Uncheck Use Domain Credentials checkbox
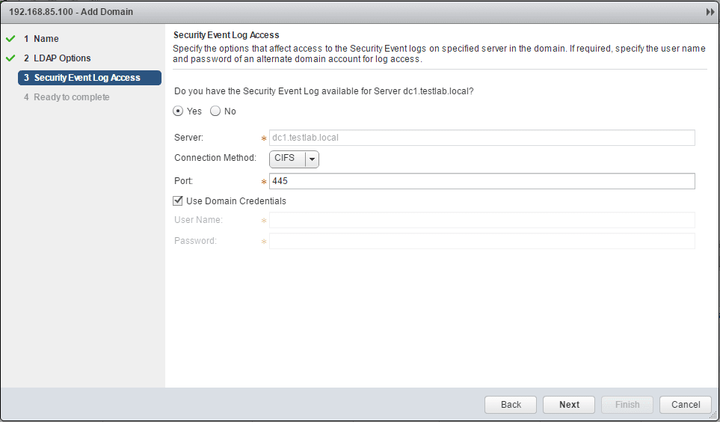Viewport: 720px width, 422px height. click(x=178, y=201)
